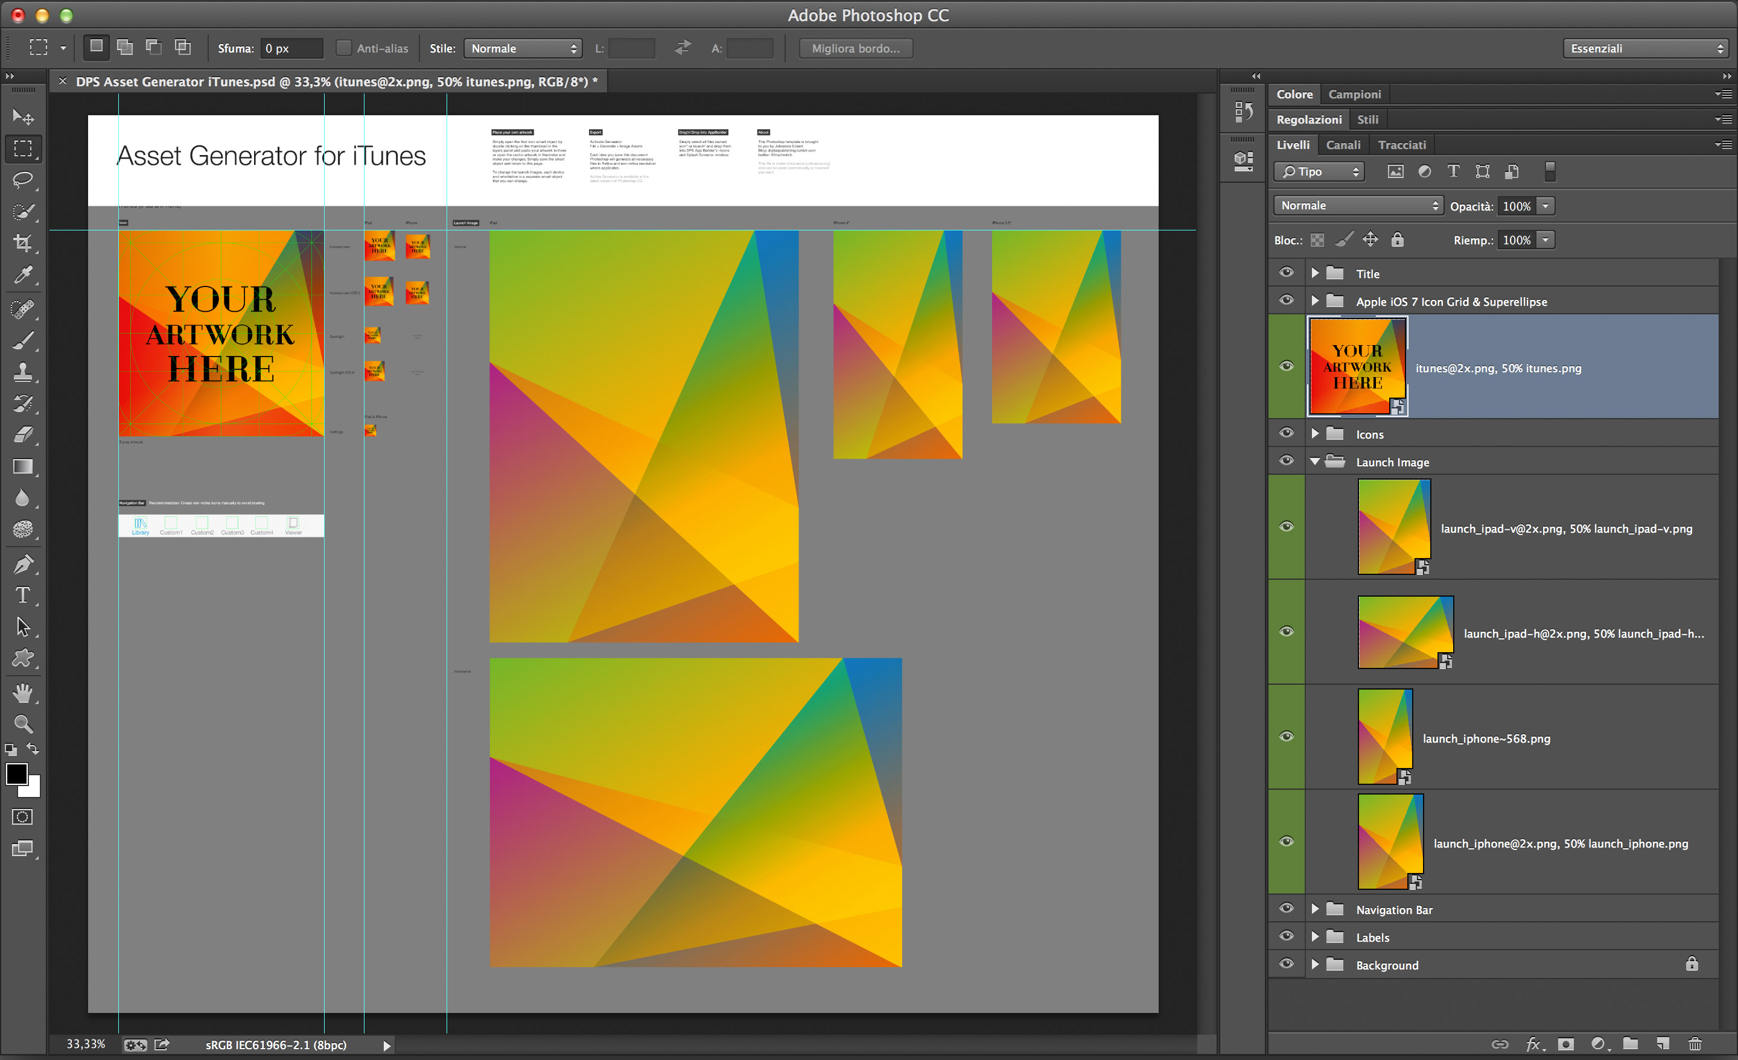This screenshot has height=1060, width=1738.
Task: Enable the Anti-alias checkbox
Action: coord(343,48)
